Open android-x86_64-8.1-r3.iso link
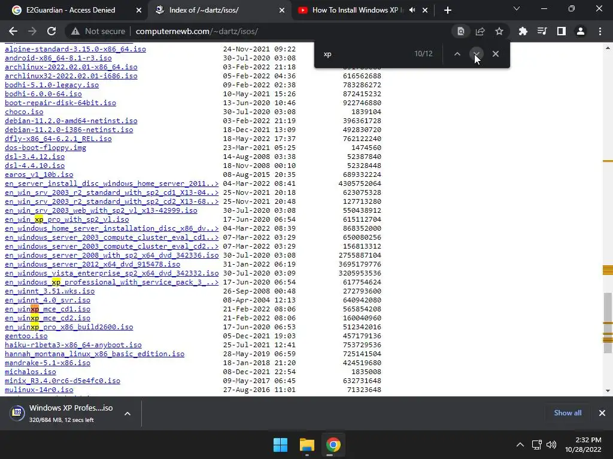 [x=58, y=58]
